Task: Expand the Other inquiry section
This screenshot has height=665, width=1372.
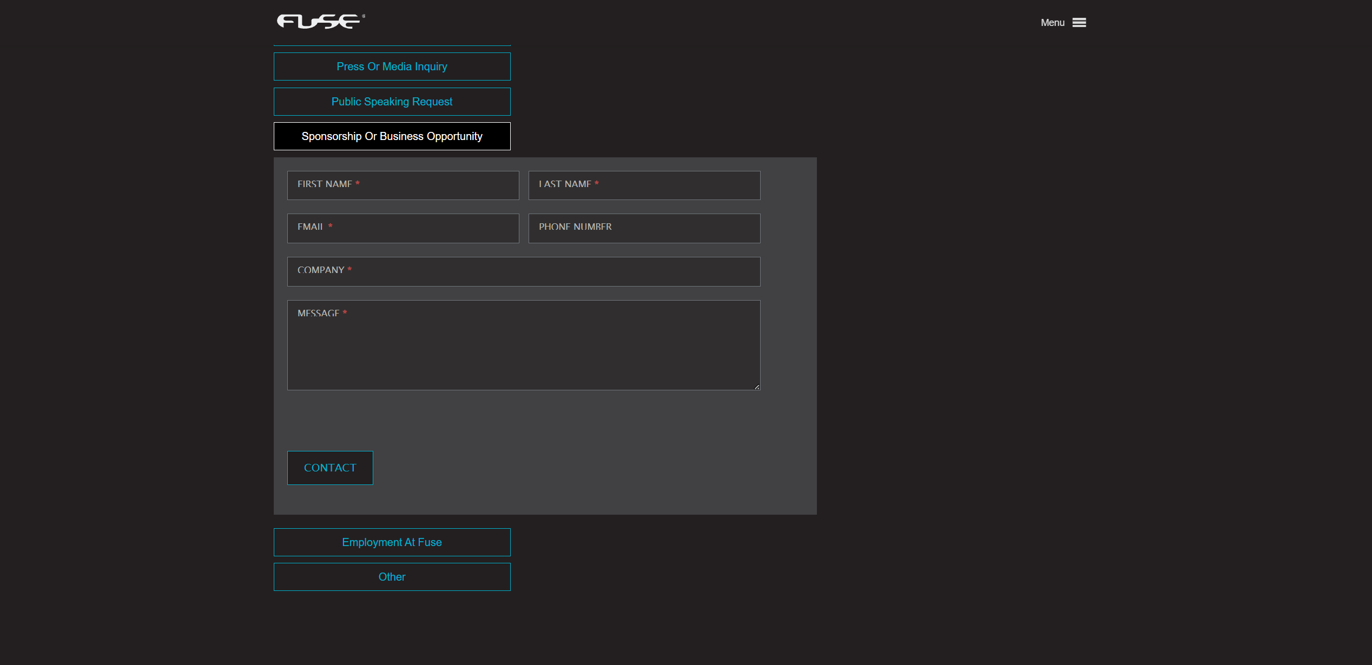Action: click(x=392, y=577)
